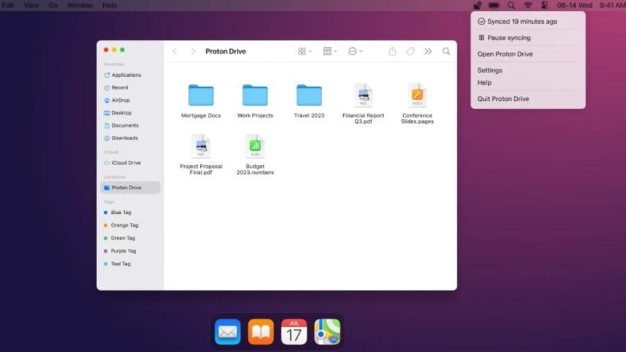This screenshot has width=626, height=352.
Task: Click the Proton Drive menu bar icon
Action: pyautogui.click(x=477, y=6)
